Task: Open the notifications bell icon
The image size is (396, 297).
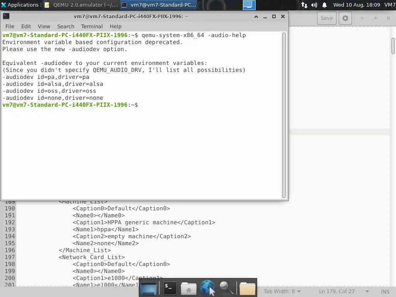Action: pos(324,5)
